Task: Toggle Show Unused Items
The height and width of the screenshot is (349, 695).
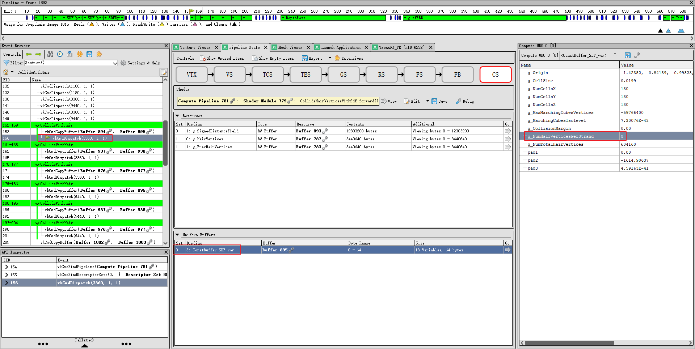Action: point(222,58)
